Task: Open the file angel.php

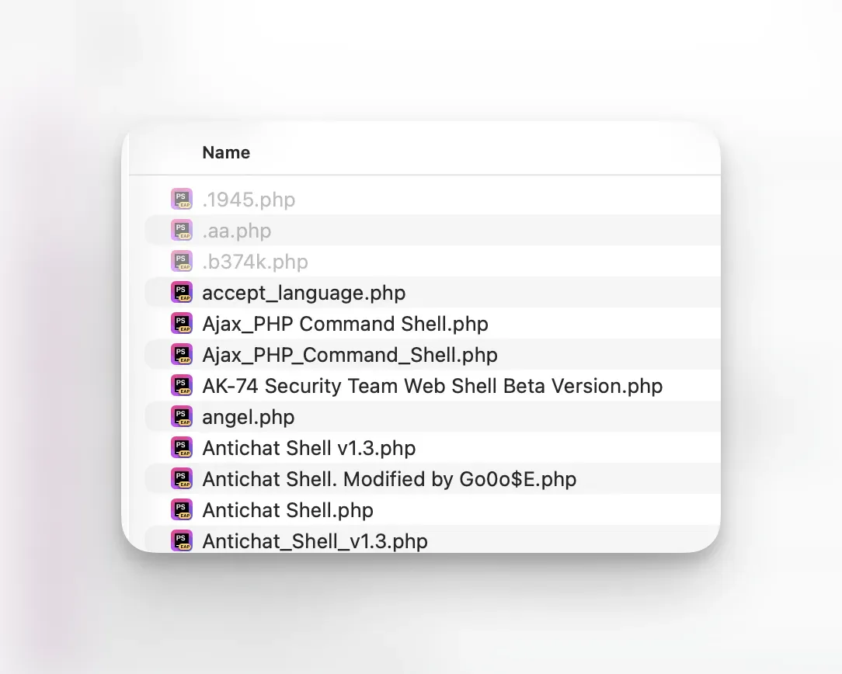Action: 249,417
